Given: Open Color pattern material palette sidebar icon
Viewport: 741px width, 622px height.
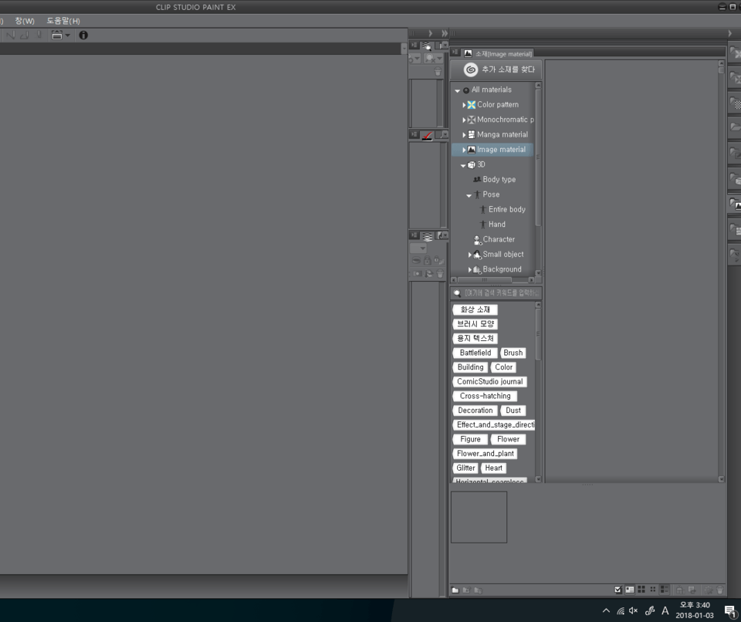Looking at the screenshot, I should (x=735, y=53).
